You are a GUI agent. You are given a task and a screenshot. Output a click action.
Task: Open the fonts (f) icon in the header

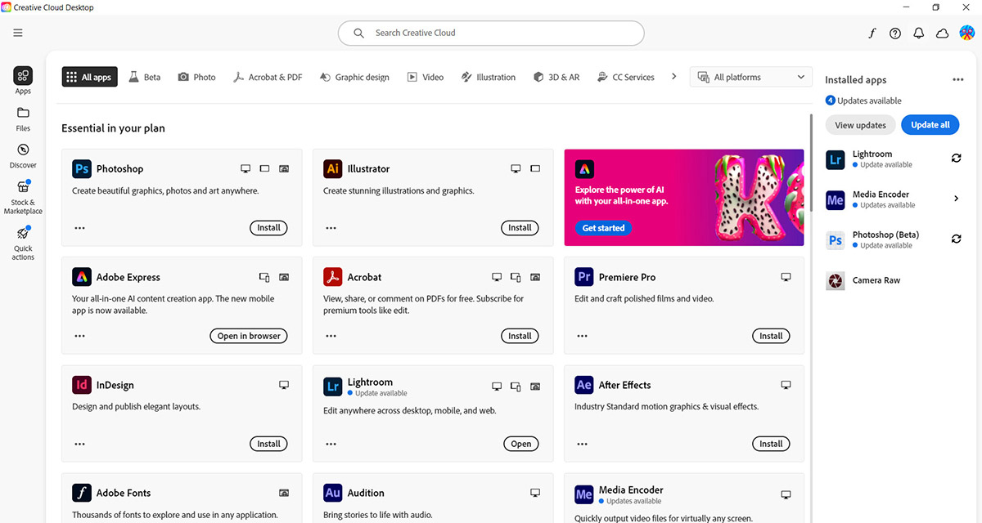click(x=872, y=34)
